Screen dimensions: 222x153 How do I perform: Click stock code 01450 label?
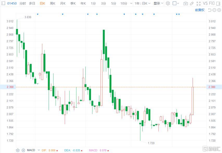11,3
